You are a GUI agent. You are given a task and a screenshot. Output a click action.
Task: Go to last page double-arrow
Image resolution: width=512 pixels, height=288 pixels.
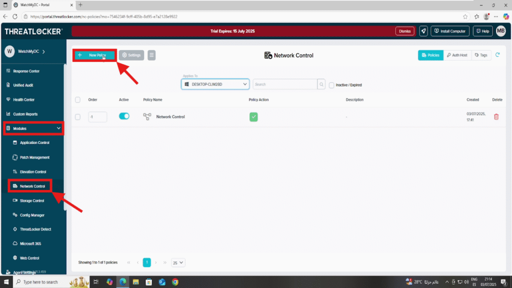click(x=165, y=262)
